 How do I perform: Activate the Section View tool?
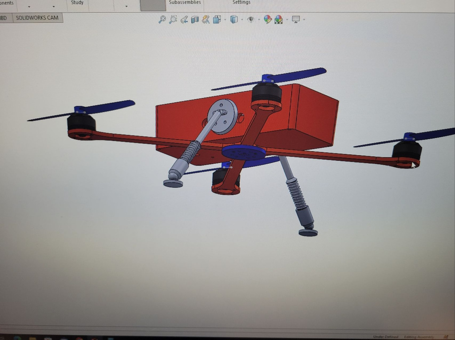(195, 19)
